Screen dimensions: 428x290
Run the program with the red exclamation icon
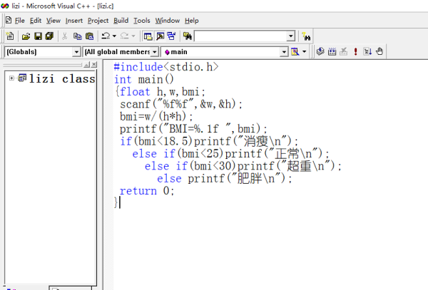(x=355, y=51)
